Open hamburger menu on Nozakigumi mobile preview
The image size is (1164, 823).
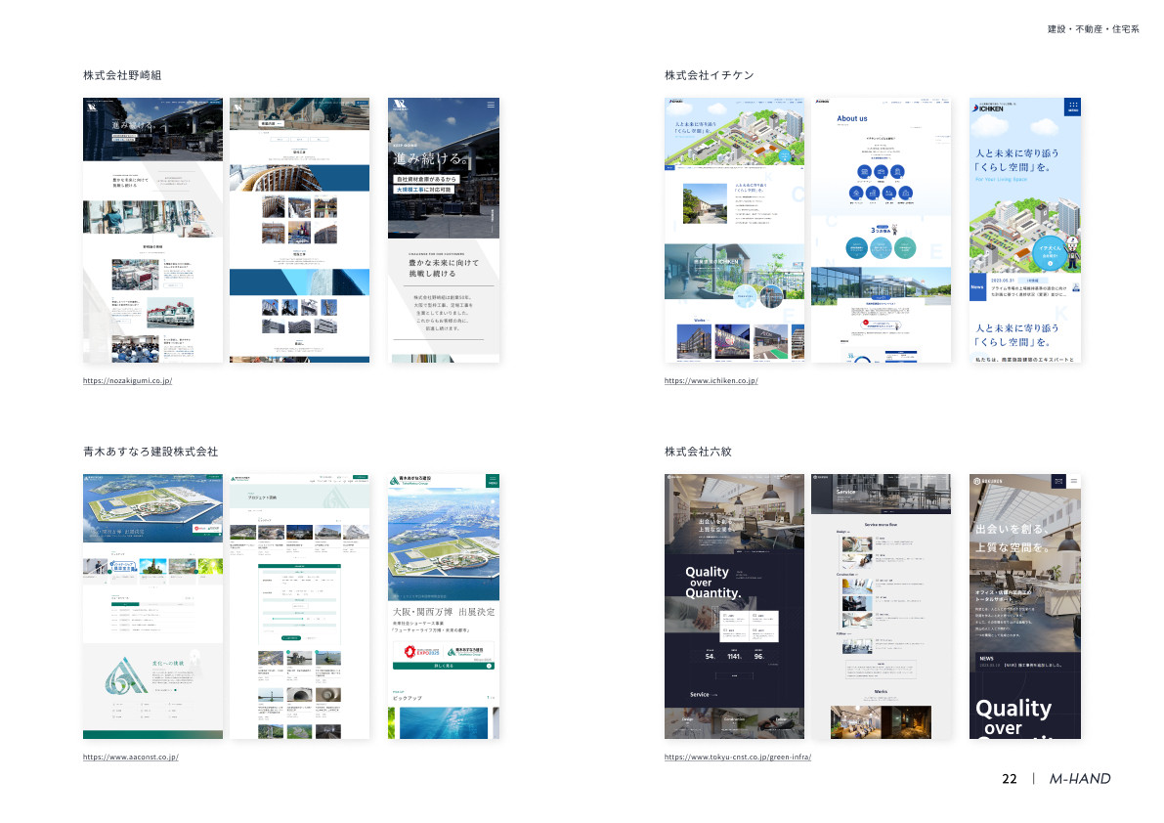point(491,104)
